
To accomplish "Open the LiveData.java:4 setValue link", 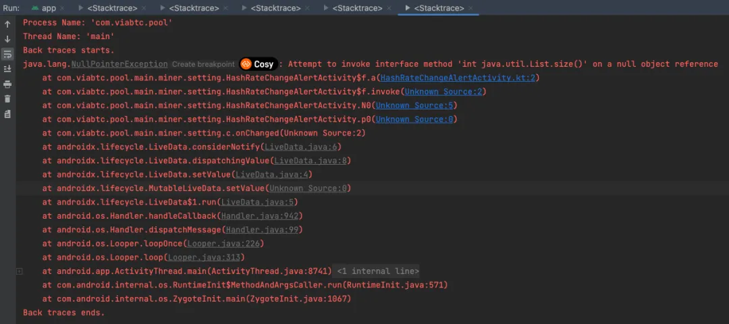I will (271, 175).
